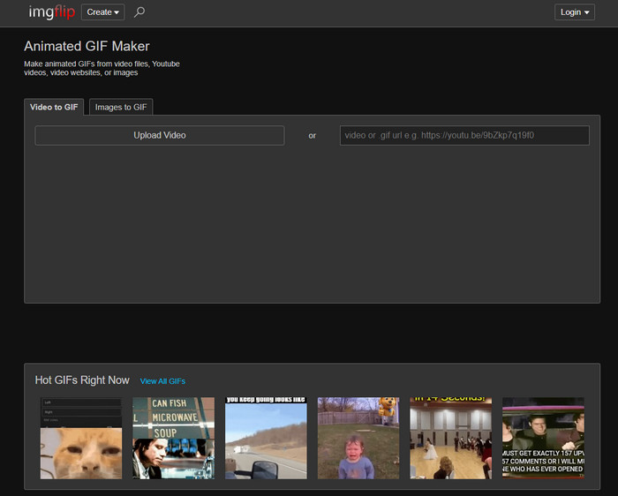
Task: Click the Upload Video button
Action: point(160,135)
